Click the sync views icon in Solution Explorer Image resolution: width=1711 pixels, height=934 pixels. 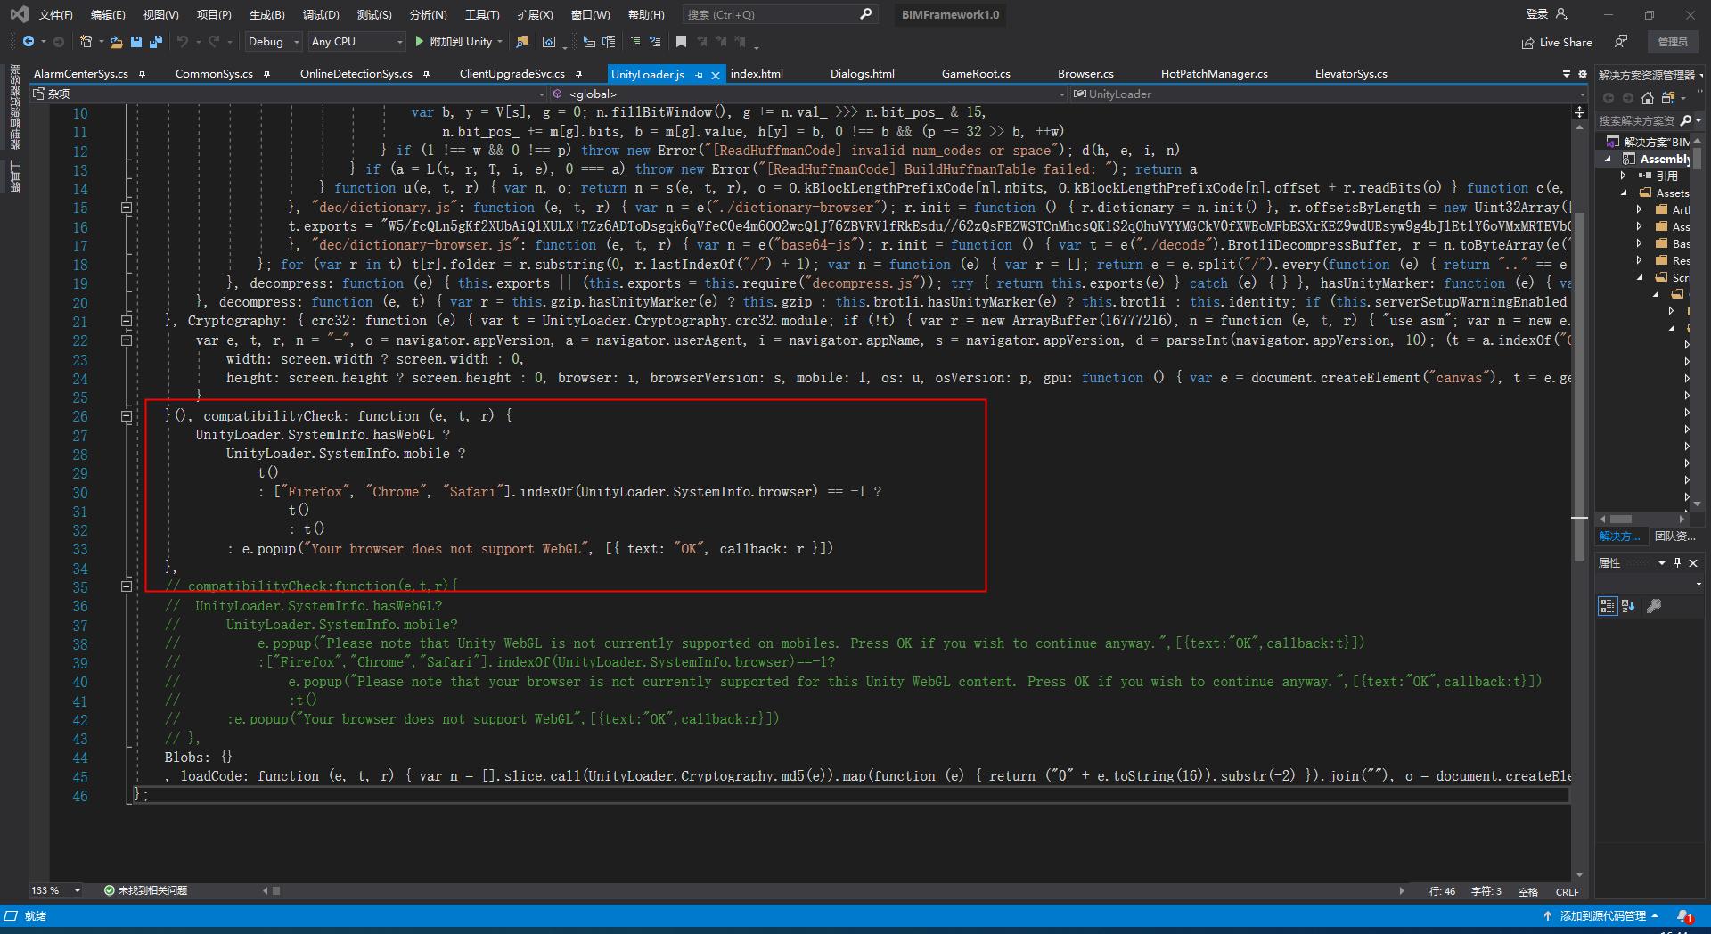click(x=1668, y=98)
